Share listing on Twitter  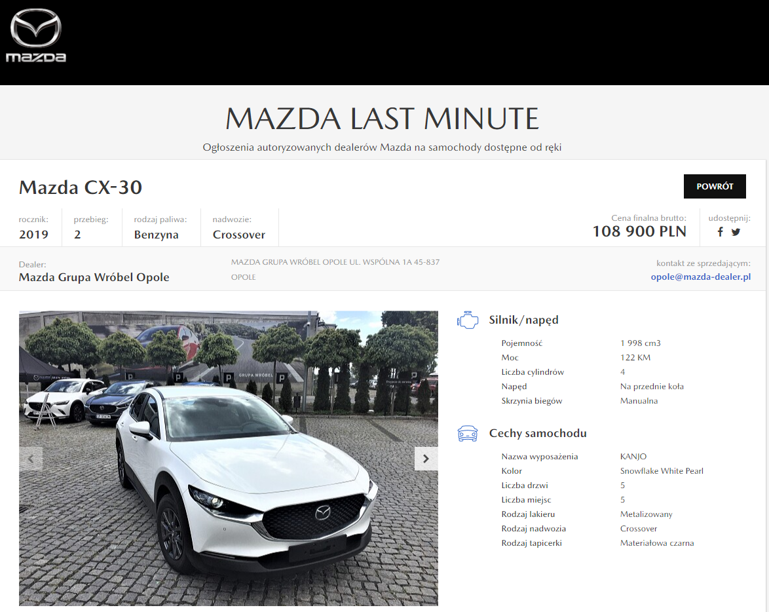coord(736,232)
